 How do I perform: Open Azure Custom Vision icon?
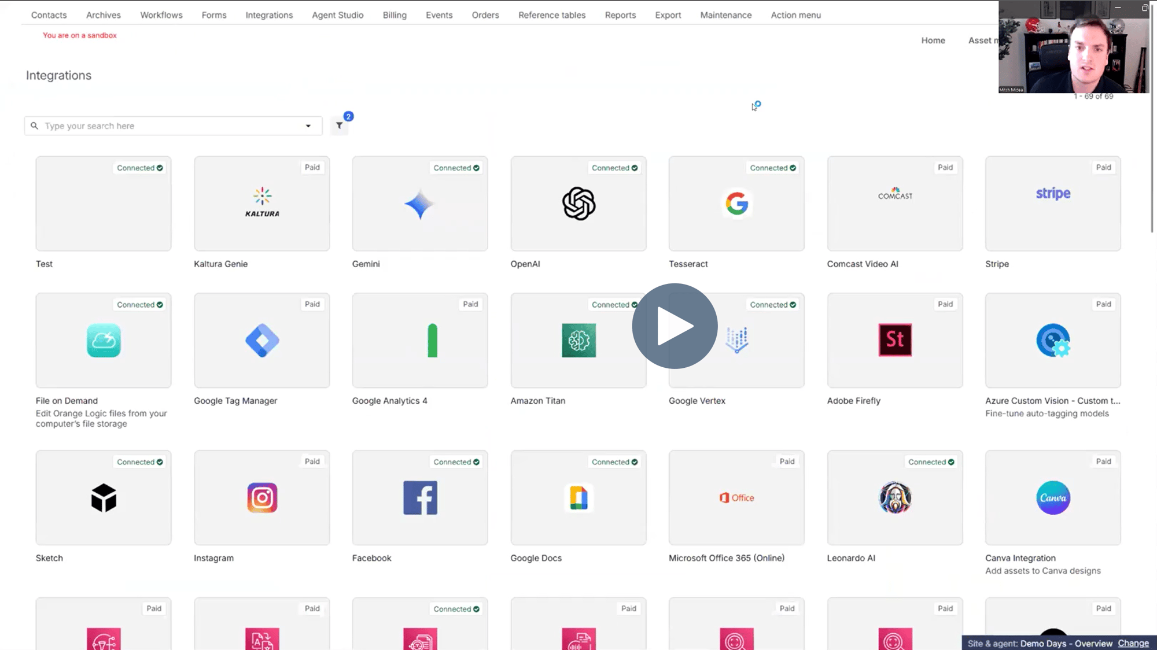click(1053, 340)
